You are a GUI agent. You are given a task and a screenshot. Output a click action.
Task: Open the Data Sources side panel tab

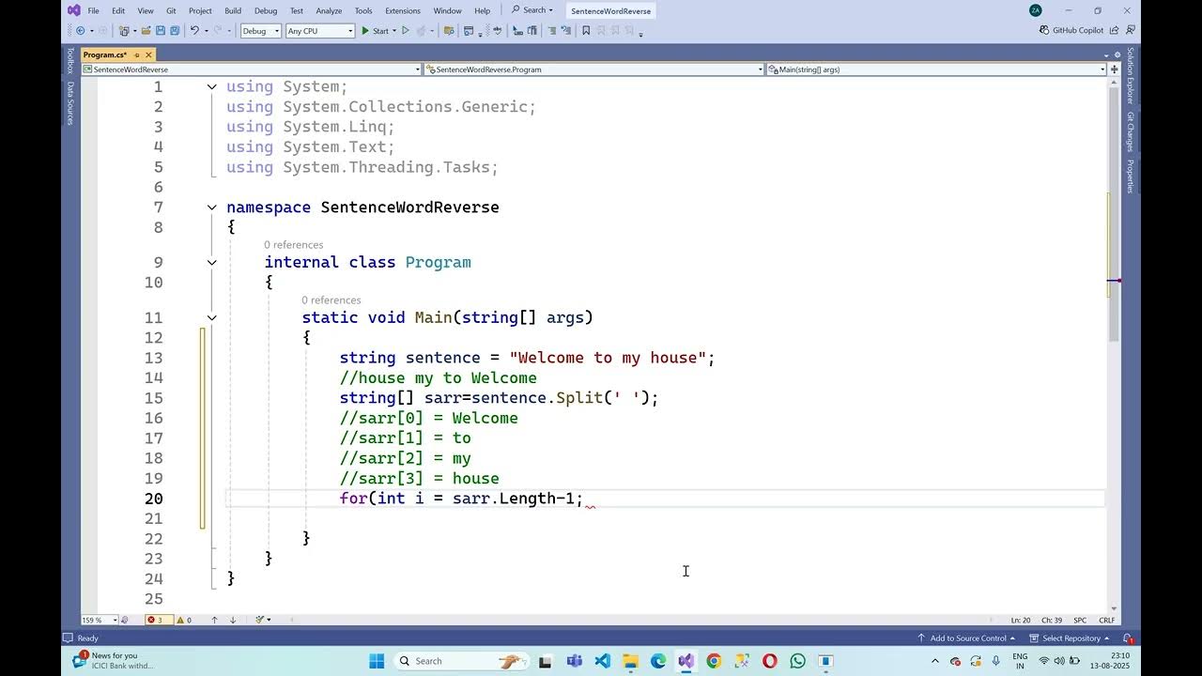[69, 103]
